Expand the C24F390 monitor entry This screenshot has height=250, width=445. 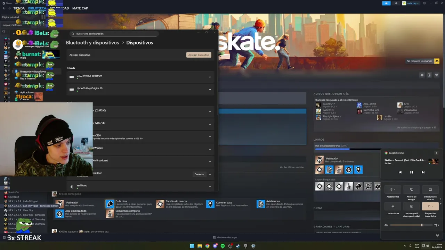210,112
